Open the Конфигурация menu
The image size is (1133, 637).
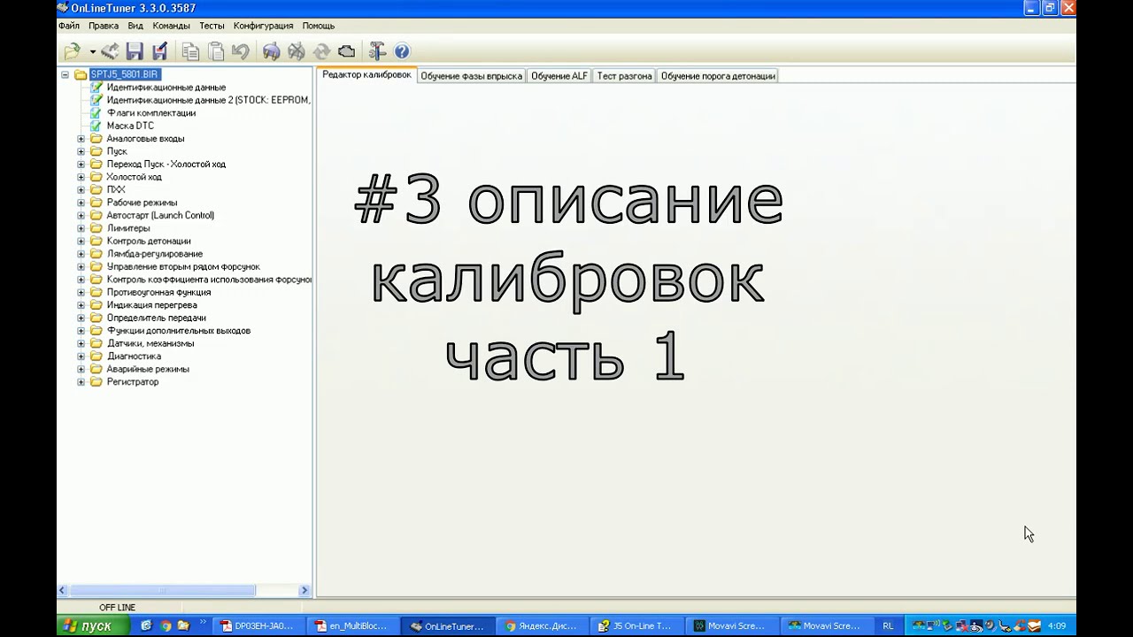[263, 26]
